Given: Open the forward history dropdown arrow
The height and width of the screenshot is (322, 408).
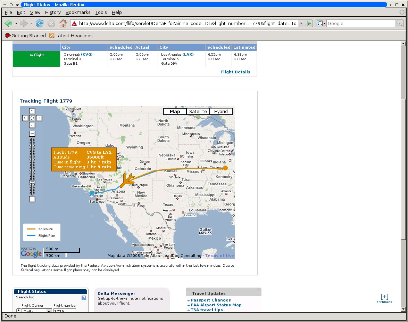Looking at the screenshot, I should tap(32, 23).
